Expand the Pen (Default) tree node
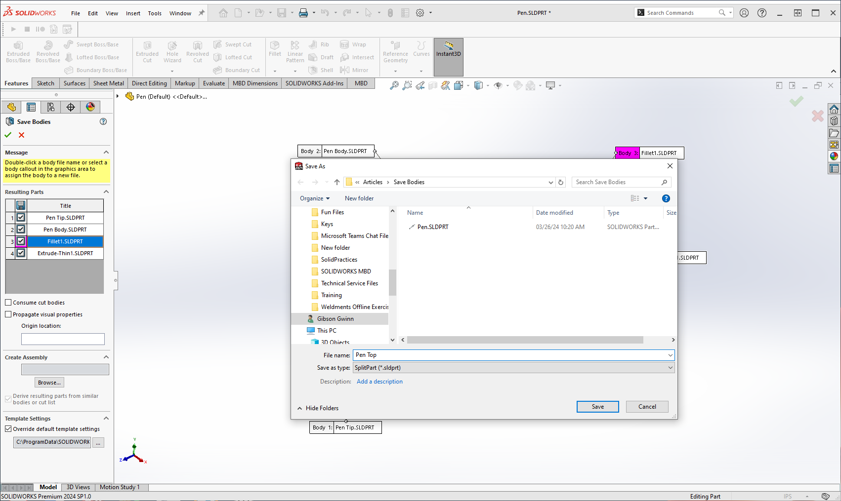This screenshot has height=501, width=841. 118,96
